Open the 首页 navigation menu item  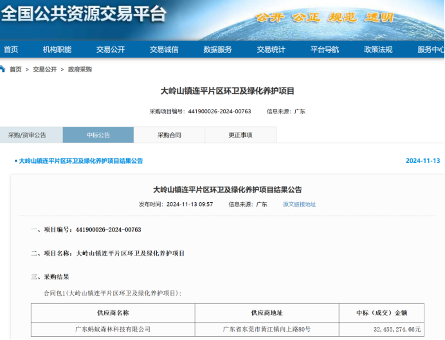click(x=11, y=50)
